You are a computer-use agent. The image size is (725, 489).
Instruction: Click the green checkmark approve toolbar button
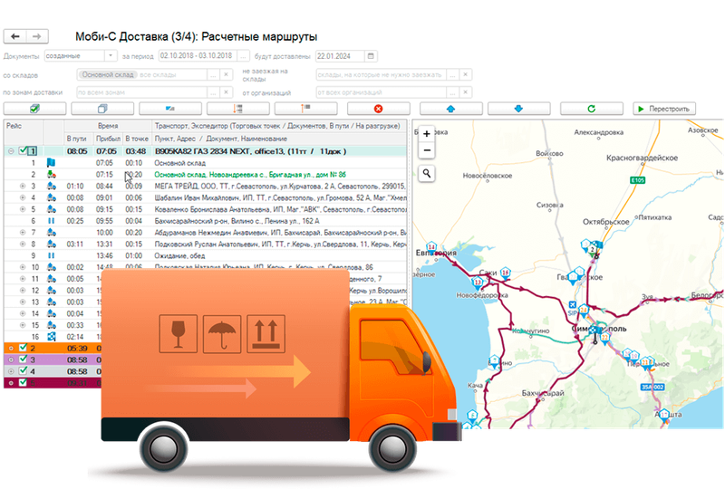34,109
